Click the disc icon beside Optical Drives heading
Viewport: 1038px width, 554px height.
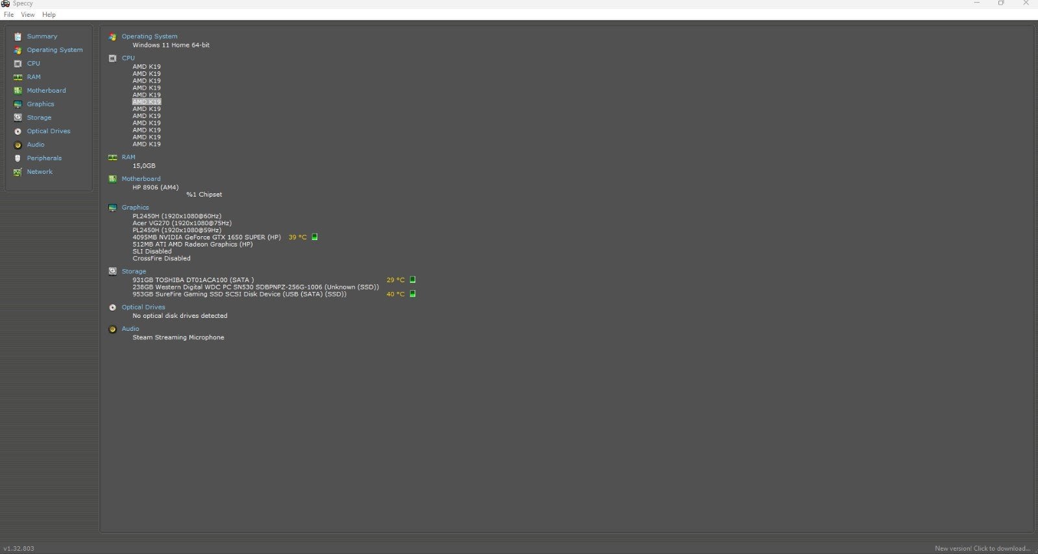click(112, 307)
